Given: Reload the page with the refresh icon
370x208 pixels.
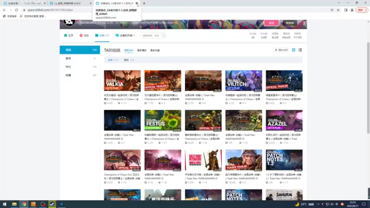Looking at the screenshot, I should tap(17, 10).
